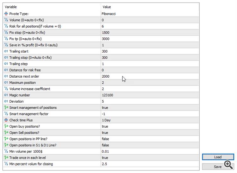Click the integer icon next to Magic number

click(x=6, y=95)
